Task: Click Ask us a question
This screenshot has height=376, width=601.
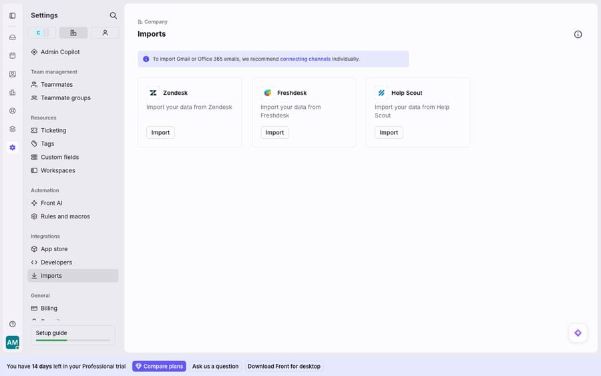Action: pyautogui.click(x=215, y=367)
